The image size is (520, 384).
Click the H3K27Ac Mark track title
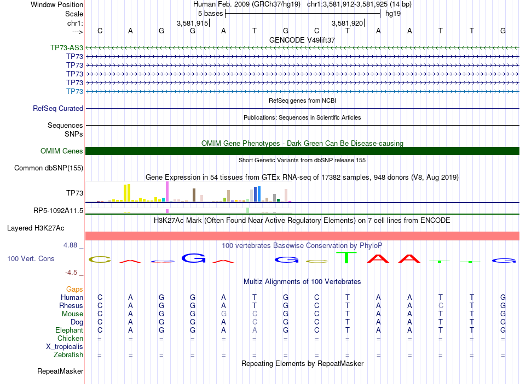[x=302, y=221]
